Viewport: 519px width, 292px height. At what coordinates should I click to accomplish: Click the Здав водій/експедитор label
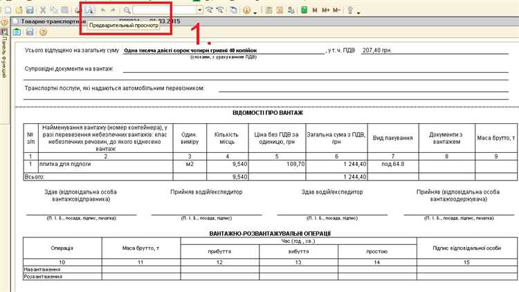pos(332,192)
